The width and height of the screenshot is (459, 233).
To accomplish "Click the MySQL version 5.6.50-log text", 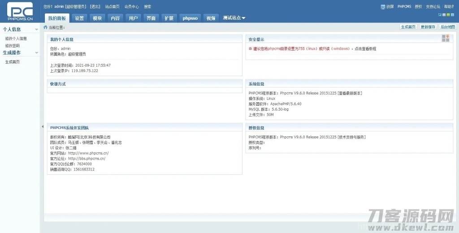I will pyautogui.click(x=280, y=109).
